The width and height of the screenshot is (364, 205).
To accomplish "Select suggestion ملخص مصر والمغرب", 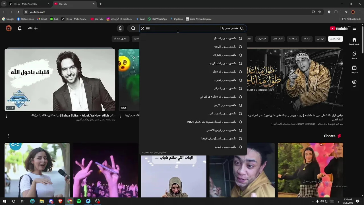I will coord(193,80).
